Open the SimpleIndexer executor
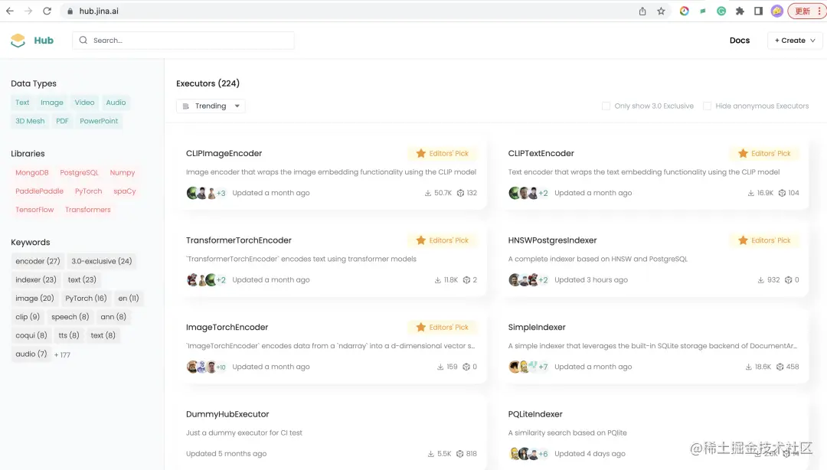827x470 pixels. point(536,328)
